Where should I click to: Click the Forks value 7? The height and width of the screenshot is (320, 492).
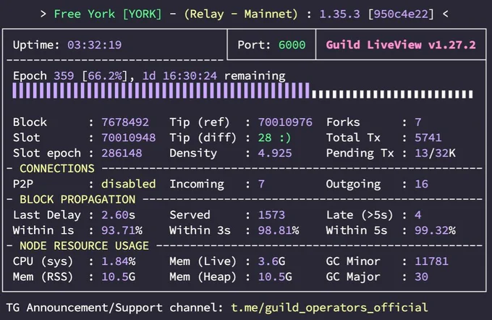click(x=418, y=122)
